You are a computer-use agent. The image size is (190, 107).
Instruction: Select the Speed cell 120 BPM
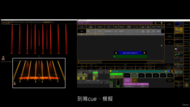pyautogui.click(x=121, y=31)
